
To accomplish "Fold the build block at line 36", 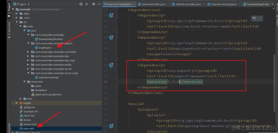I will pyautogui.click(x=117, y=104).
